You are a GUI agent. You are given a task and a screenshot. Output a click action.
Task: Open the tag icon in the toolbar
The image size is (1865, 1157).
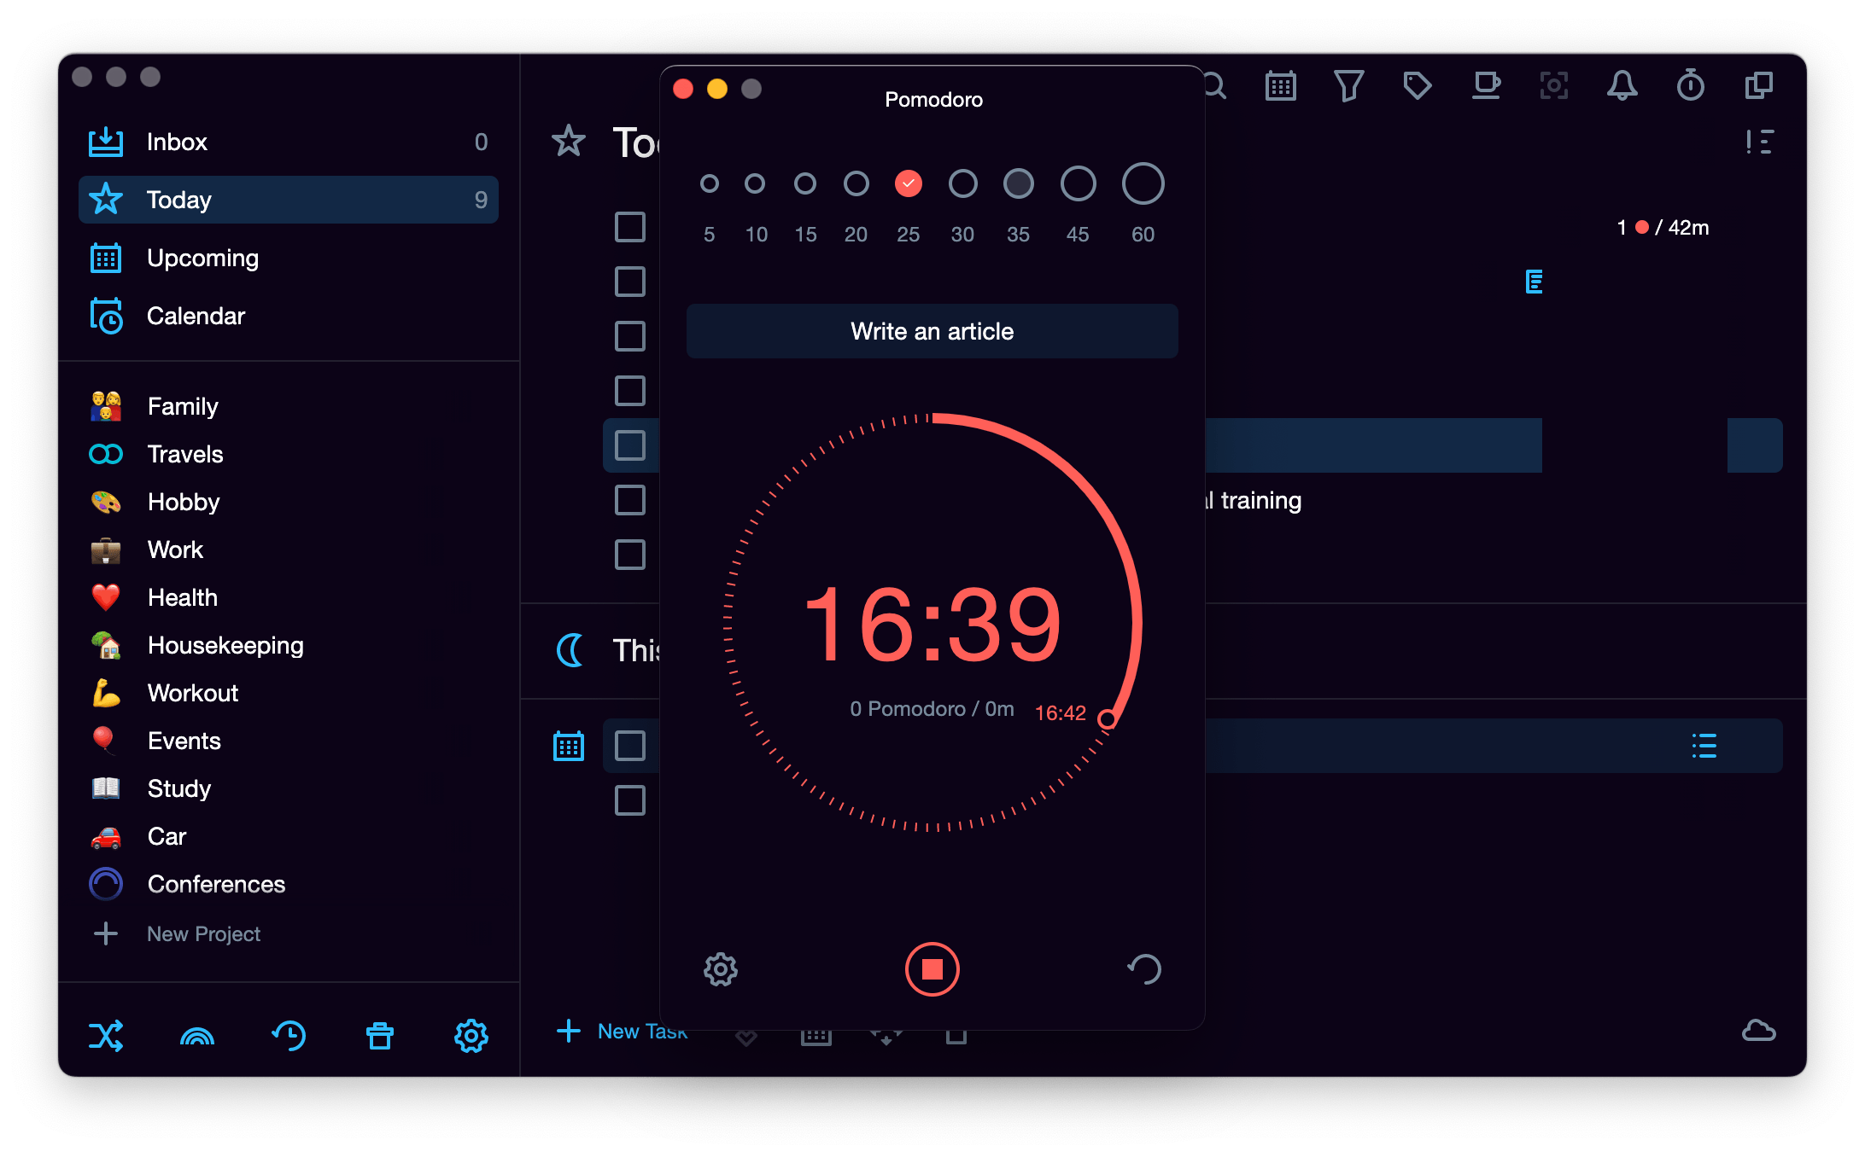pos(1418,85)
